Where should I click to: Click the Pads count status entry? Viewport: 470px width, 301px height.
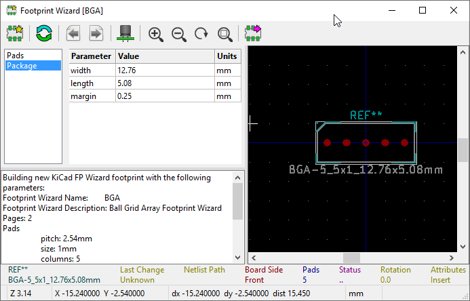pyautogui.click(x=311, y=275)
